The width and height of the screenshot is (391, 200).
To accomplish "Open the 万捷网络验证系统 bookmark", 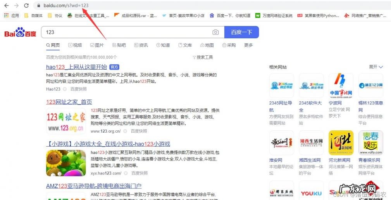I will [274, 15].
